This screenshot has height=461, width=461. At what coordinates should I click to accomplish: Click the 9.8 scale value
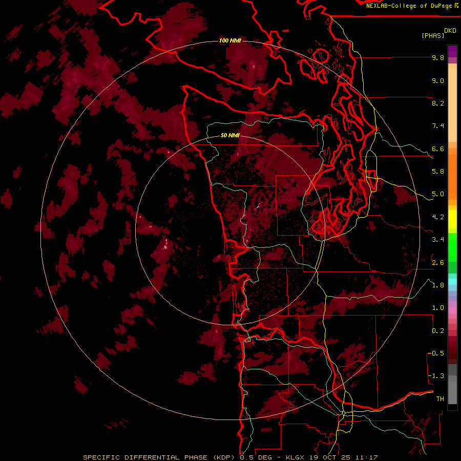438,58
